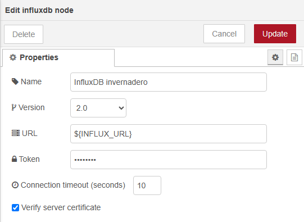
Task: Open node description document icon
Action: point(294,57)
